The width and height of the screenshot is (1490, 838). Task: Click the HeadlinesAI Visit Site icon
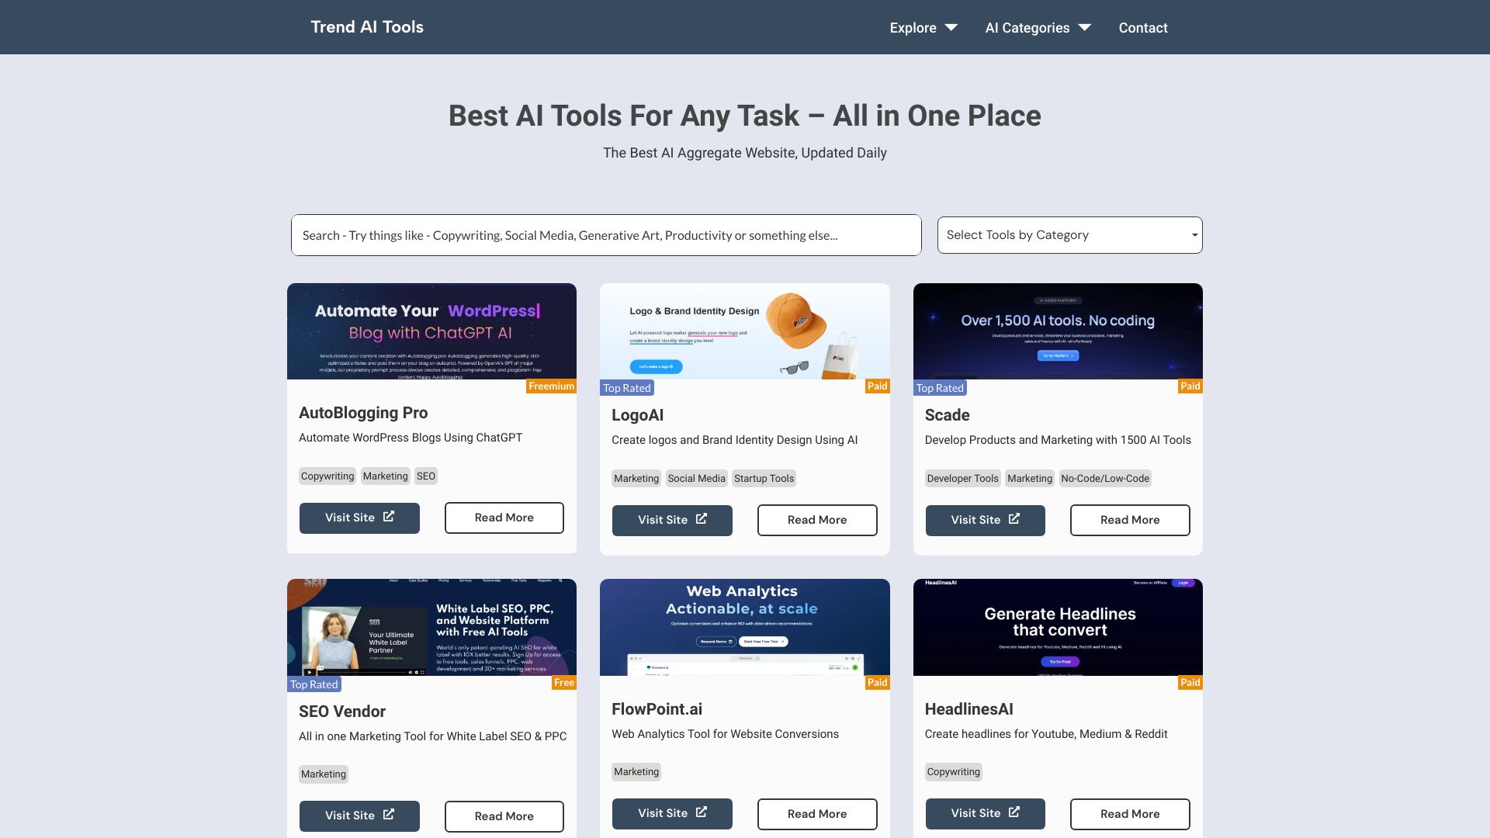point(1013,812)
